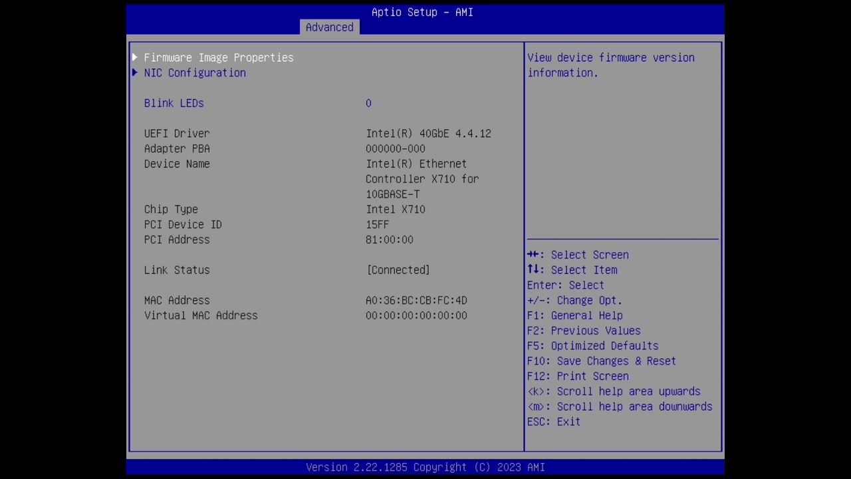Click the PCI Address label

click(177, 239)
